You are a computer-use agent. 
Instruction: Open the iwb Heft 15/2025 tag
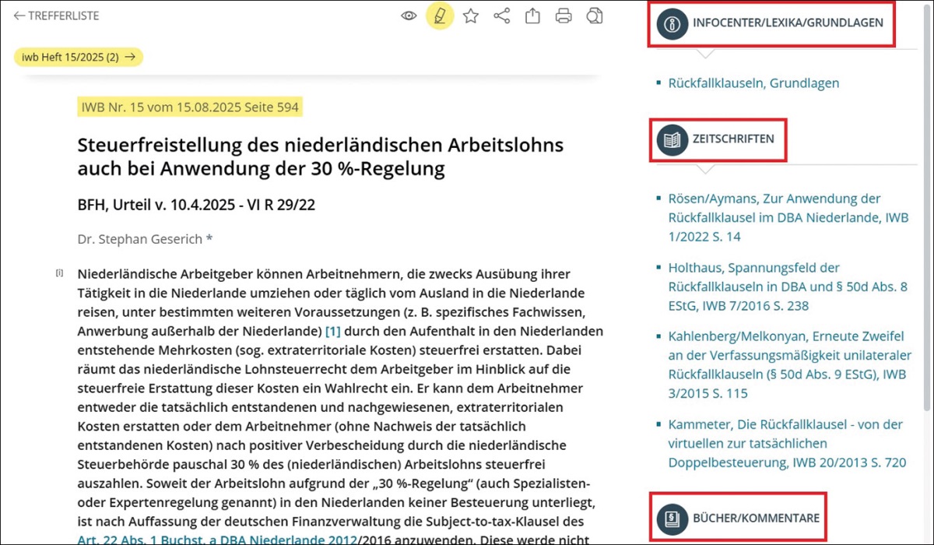79,57
